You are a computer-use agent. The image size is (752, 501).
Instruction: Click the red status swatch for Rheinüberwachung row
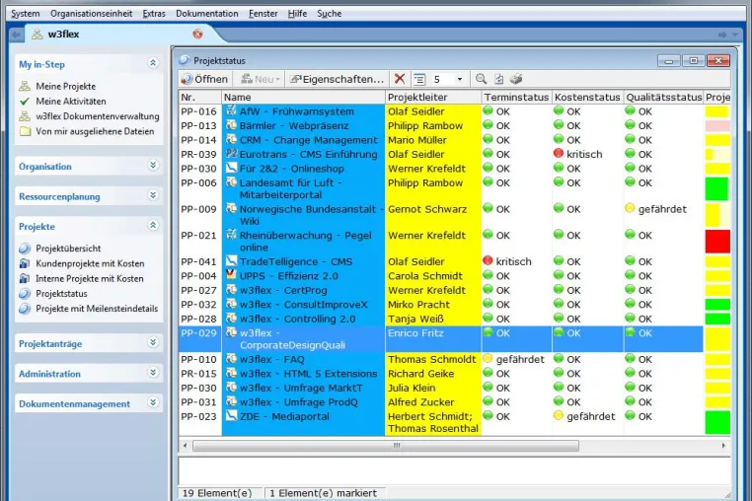coord(717,242)
